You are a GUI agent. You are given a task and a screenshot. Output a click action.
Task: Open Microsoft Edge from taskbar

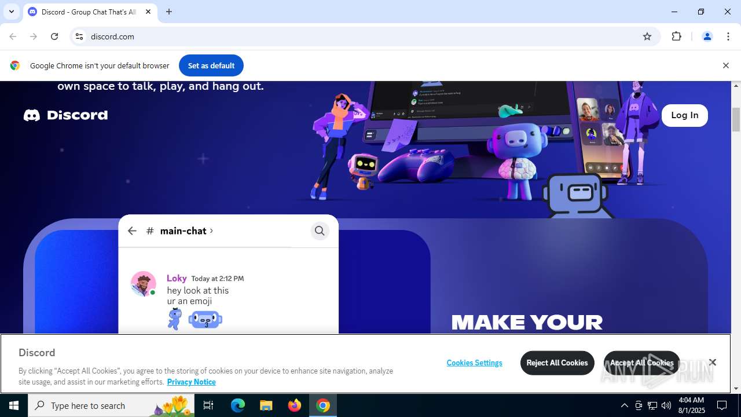(x=238, y=405)
